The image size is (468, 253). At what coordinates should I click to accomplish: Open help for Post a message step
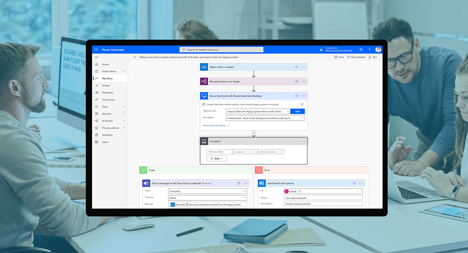pyautogui.click(x=239, y=183)
